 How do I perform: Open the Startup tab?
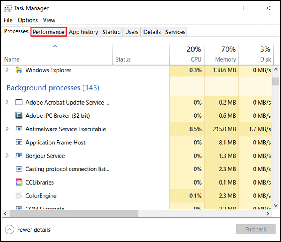point(112,32)
